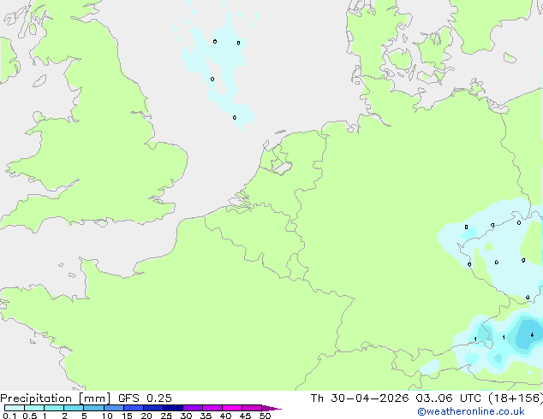Click the legend label "25"

[166, 416]
